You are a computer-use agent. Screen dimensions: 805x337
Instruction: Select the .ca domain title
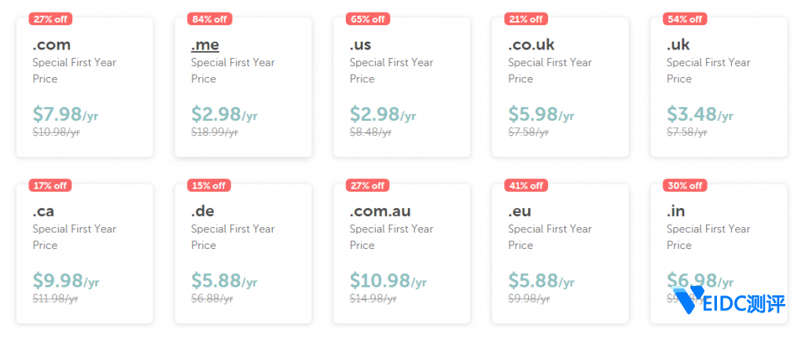pos(43,211)
